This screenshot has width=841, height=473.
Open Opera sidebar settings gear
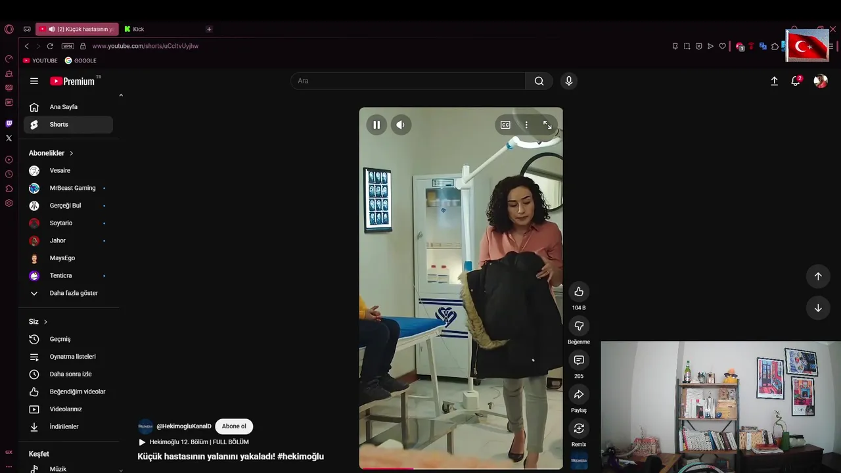(9, 203)
